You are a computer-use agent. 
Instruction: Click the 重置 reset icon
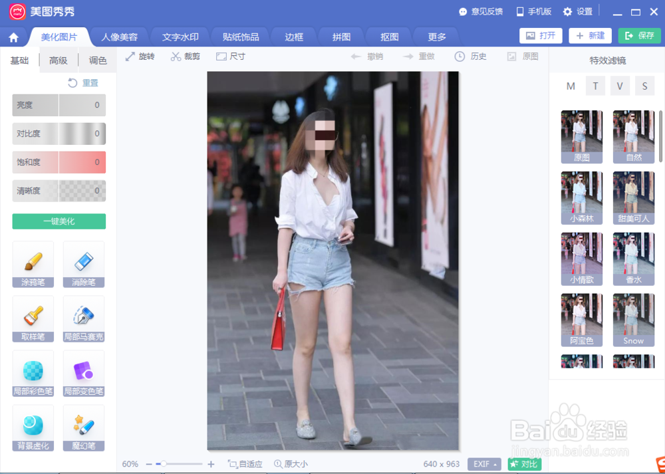72,82
